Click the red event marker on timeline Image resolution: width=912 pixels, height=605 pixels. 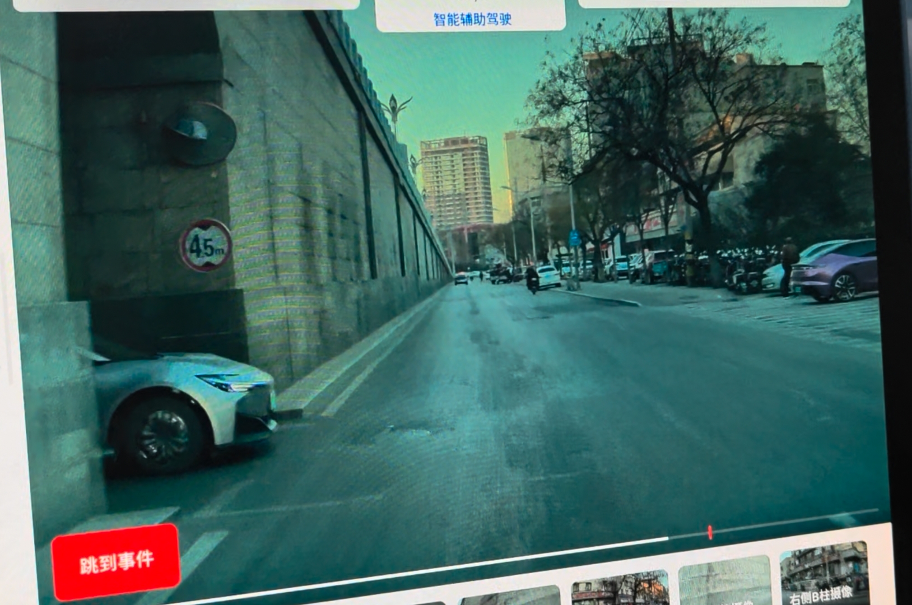tap(710, 532)
